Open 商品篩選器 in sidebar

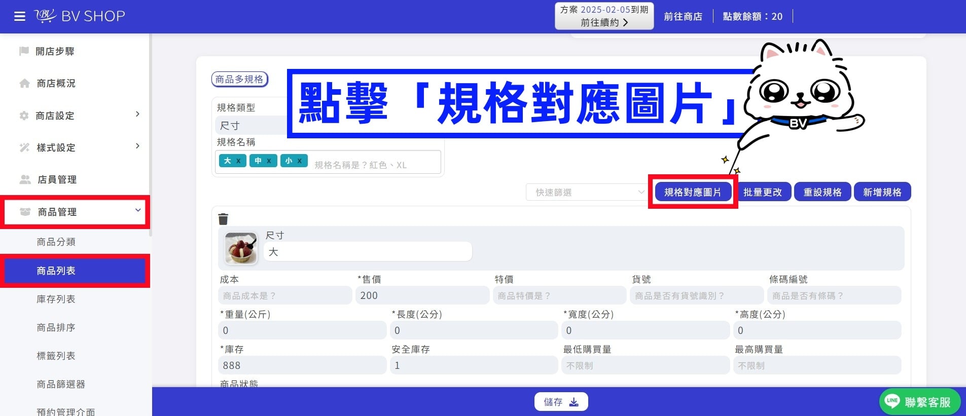tap(61, 385)
